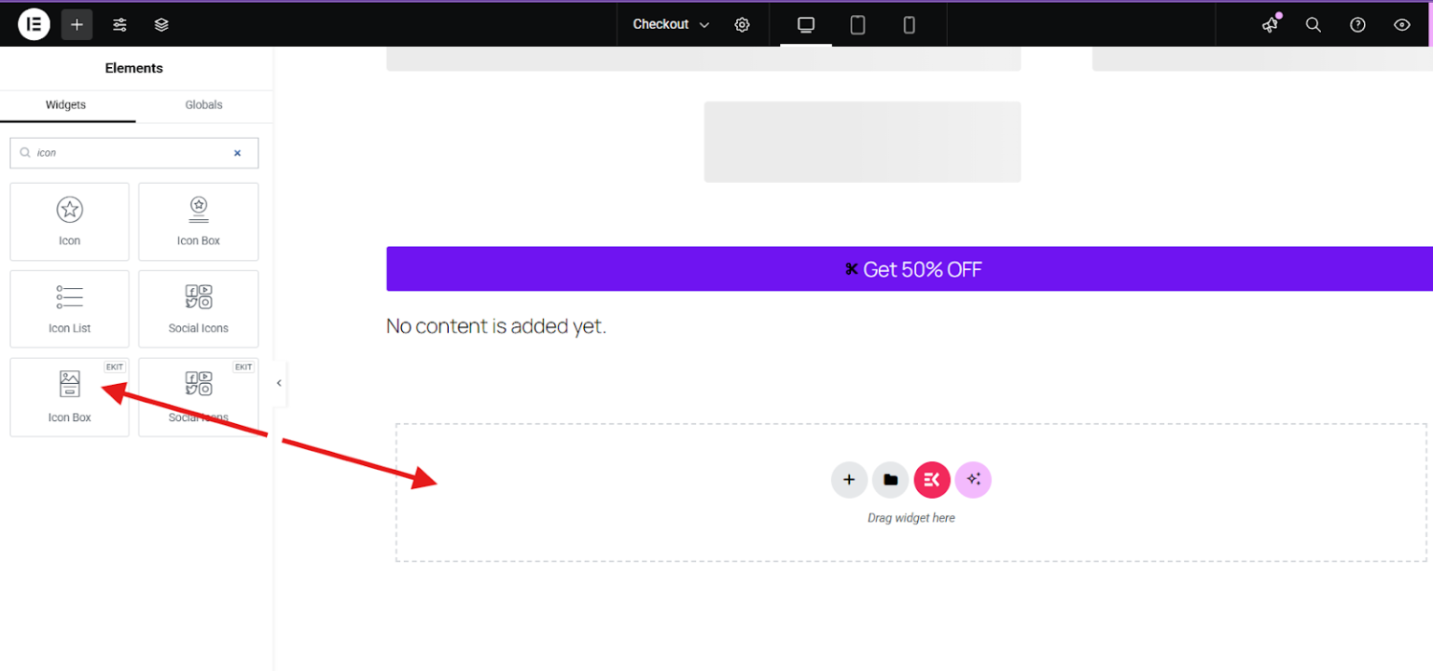1433x671 pixels.
Task: Click the pink ElementsKit icon in the container
Action: click(x=931, y=479)
